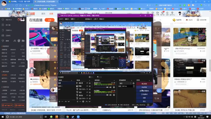
Task: Lock the image source row
Action: (x=90, y=86)
